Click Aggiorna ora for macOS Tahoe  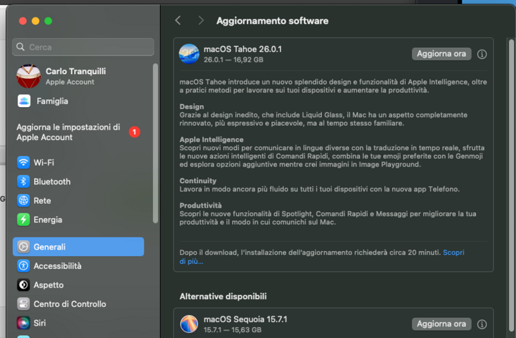click(x=441, y=54)
